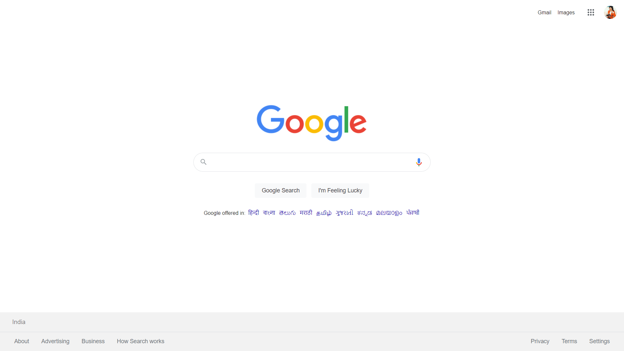Click the I'm Feeling Lucky button
Screen dimensions: 624x351
coord(340,190)
